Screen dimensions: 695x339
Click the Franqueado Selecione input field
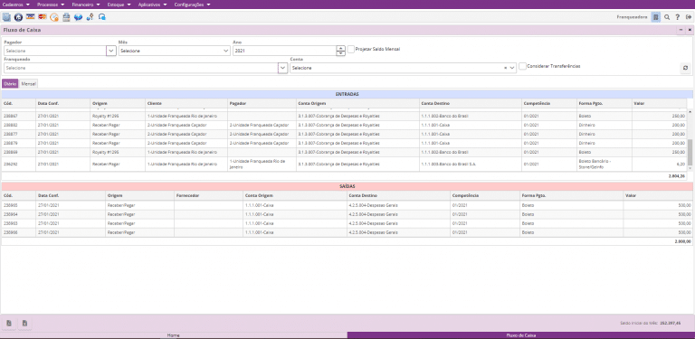141,68
